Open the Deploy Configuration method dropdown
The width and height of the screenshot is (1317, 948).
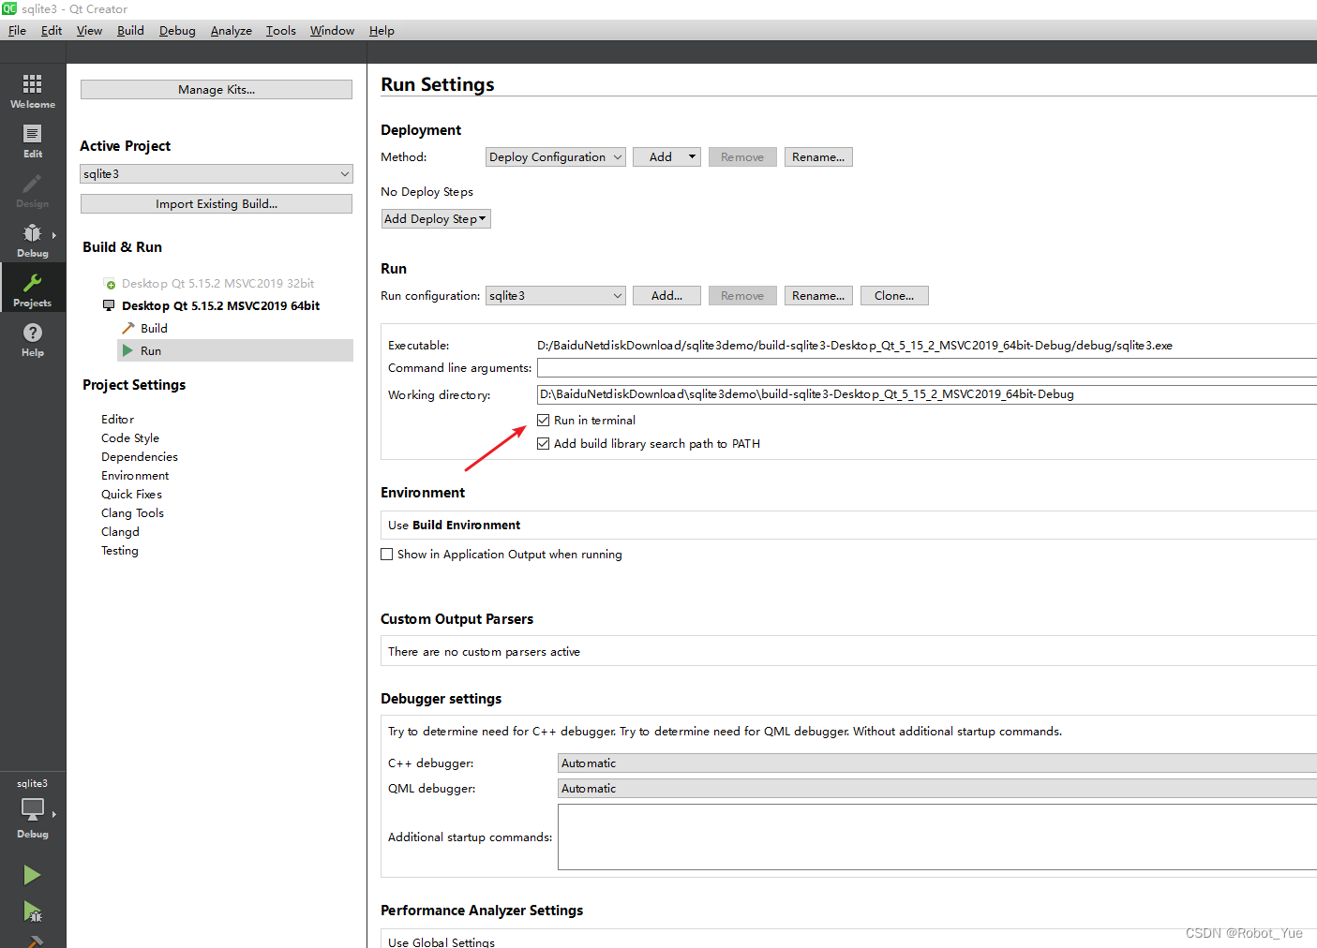pyautogui.click(x=556, y=156)
